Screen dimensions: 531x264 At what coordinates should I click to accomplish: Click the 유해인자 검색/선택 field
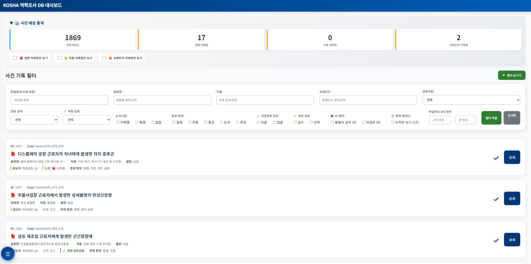point(368,100)
